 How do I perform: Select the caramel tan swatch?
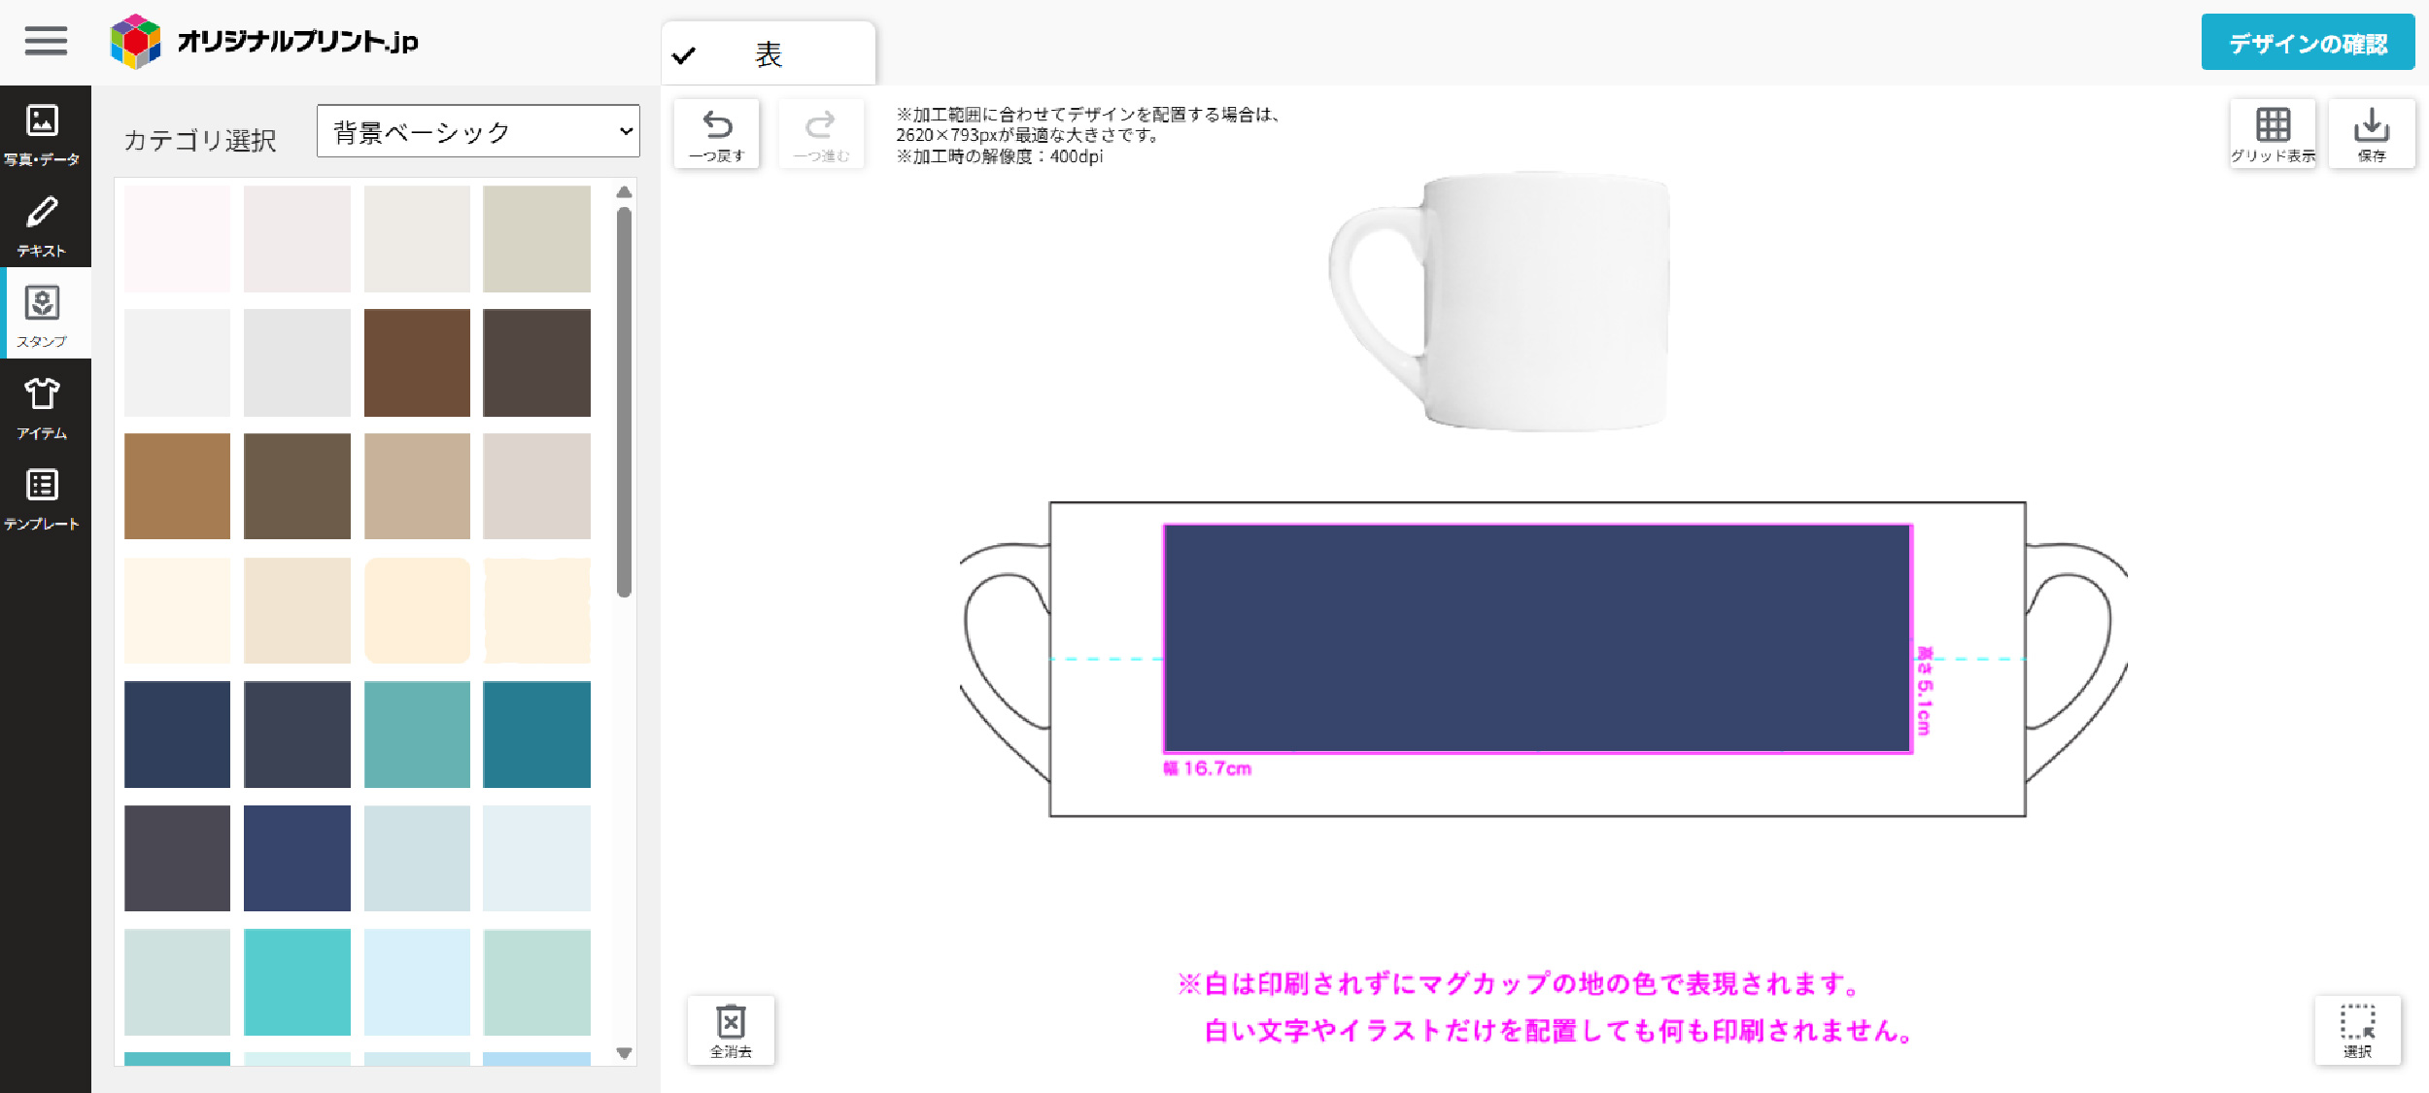coord(177,486)
